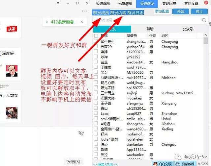Click the Hangzhou region cell
211x166 pixels.
point(170,62)
